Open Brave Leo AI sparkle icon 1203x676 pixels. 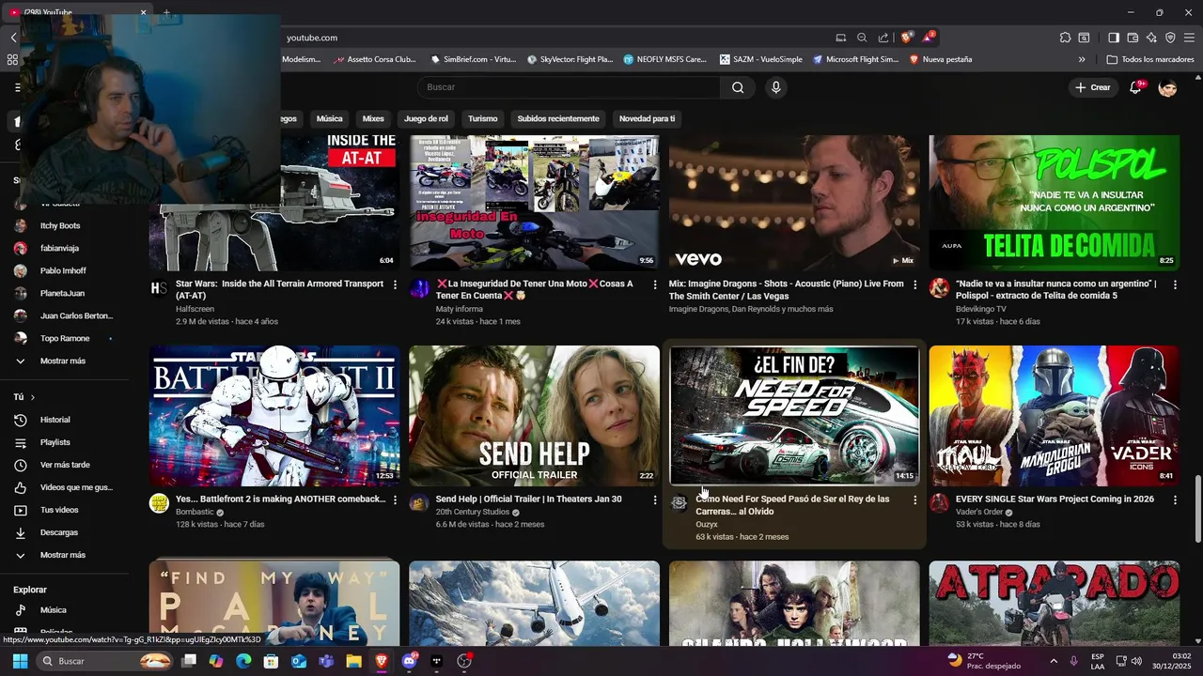pos(1151,38)
